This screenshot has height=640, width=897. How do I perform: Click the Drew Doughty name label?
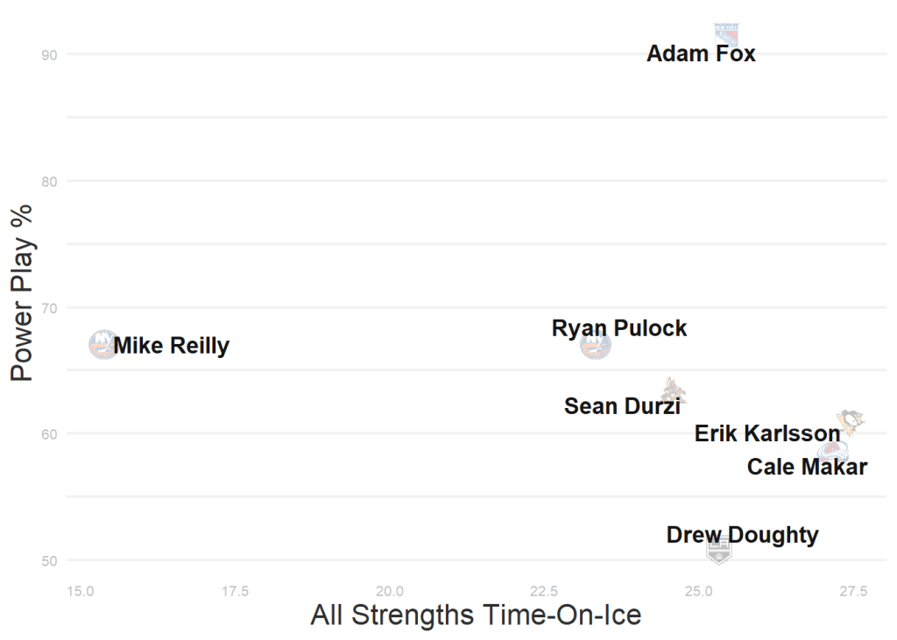[742, 535]
